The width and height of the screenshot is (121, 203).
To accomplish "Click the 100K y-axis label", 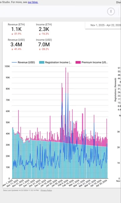I will click(x=7, y=66).
